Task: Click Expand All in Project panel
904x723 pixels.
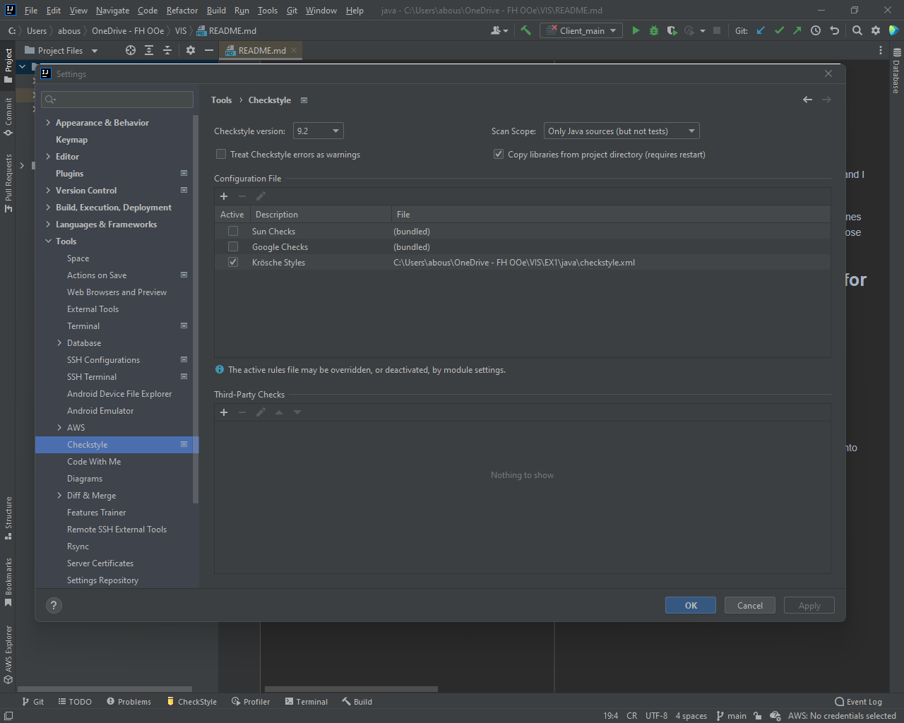Action: coord(149,50)
